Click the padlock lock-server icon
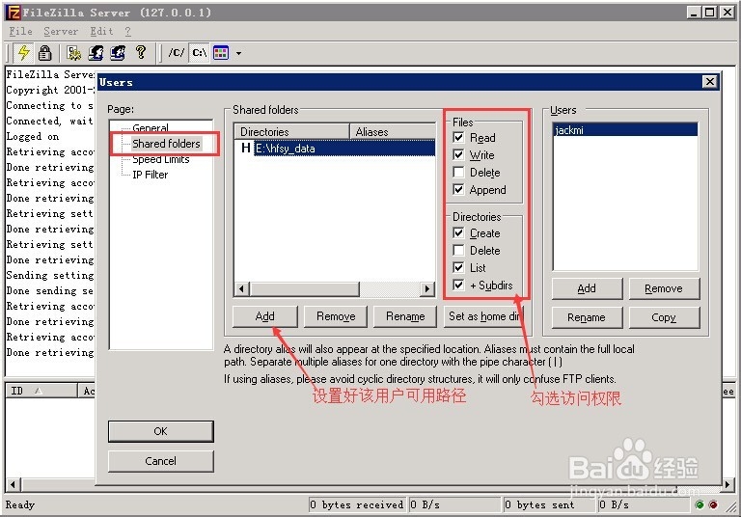 point(45,52)
